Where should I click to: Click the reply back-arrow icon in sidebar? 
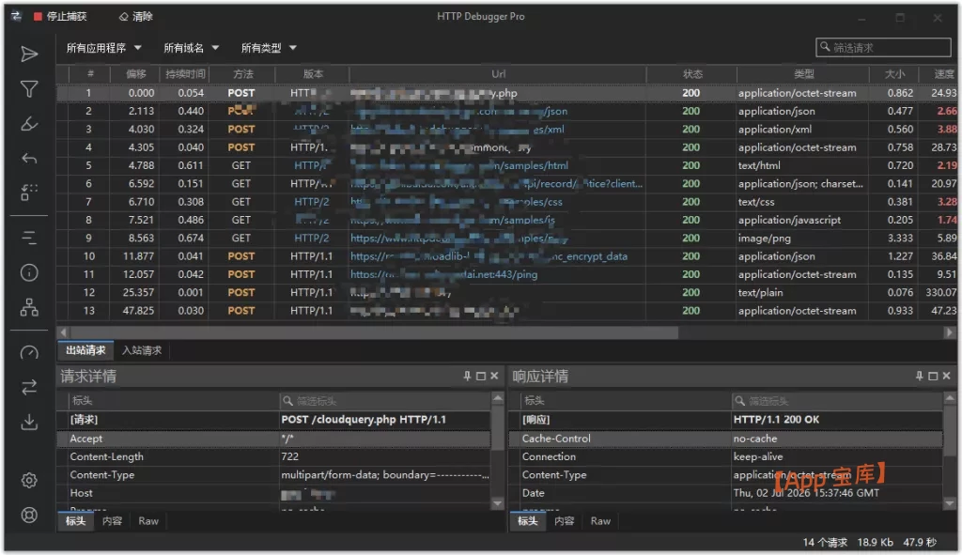(29, 159)
